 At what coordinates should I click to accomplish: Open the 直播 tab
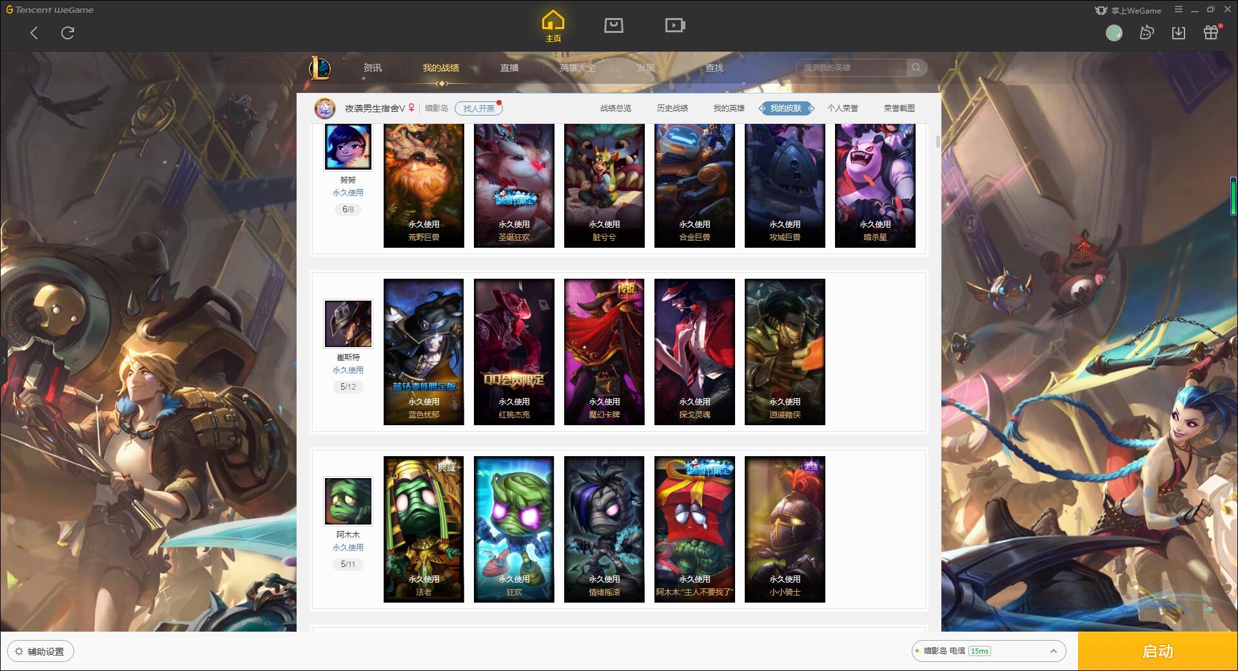[x=509, y=68]
